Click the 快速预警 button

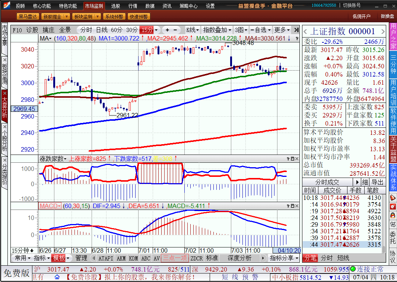[x=139, y=17]
